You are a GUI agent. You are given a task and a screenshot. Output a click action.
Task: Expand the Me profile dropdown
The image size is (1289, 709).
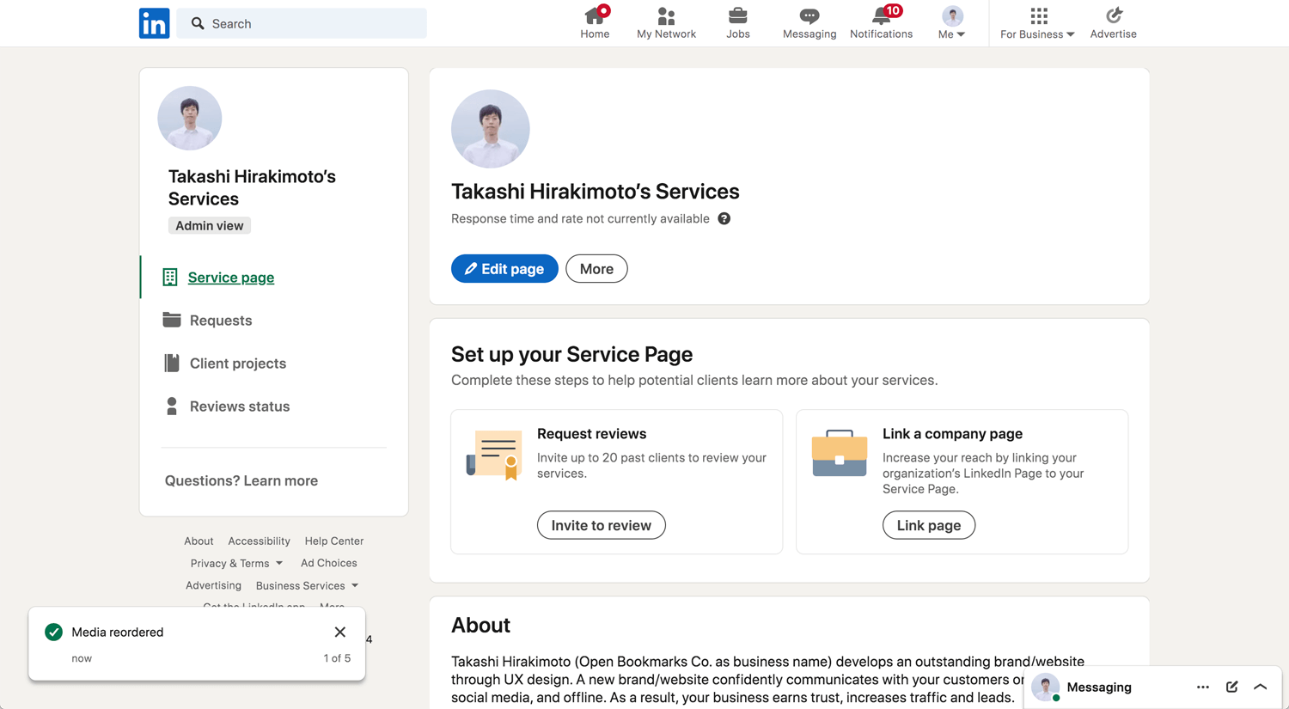point(952,23)
